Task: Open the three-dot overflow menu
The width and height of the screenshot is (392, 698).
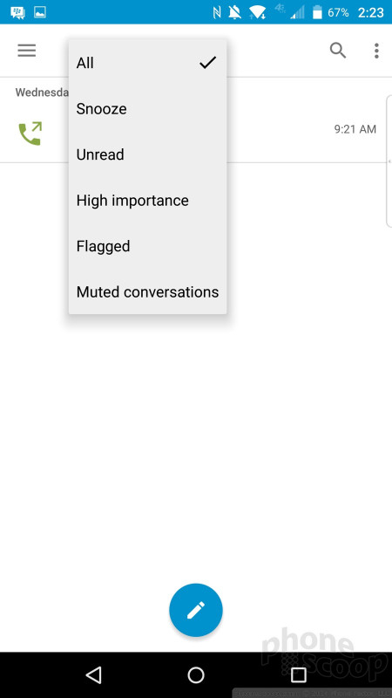Action: point(376,51)
